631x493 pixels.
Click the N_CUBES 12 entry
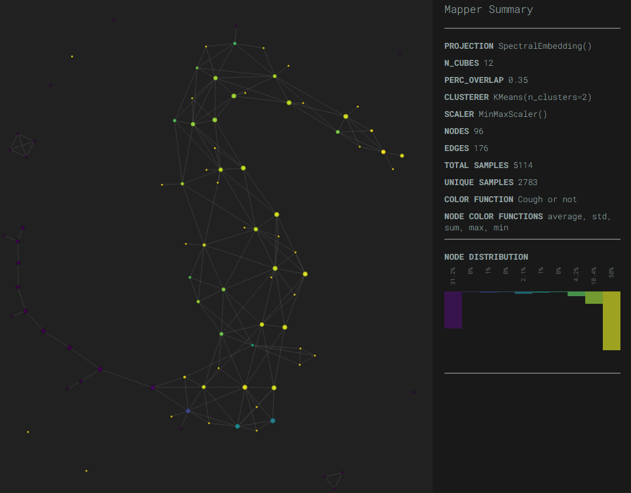[468, 63]
